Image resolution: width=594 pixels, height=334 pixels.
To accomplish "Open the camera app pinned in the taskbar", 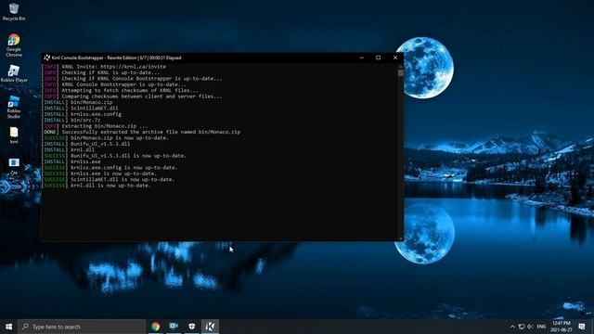I will click(x=174, y=327).
